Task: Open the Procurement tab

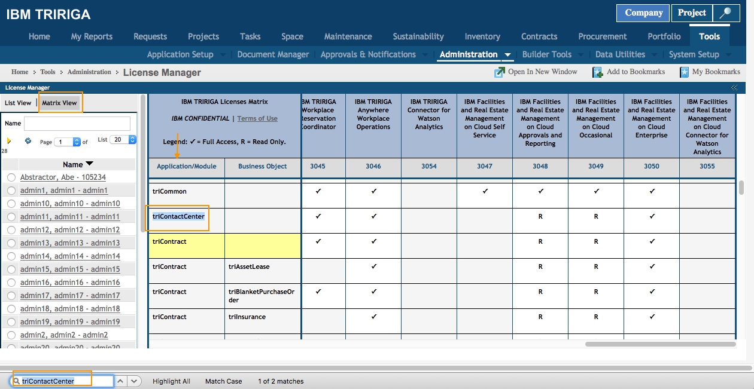Action: [x=603, y=36]
